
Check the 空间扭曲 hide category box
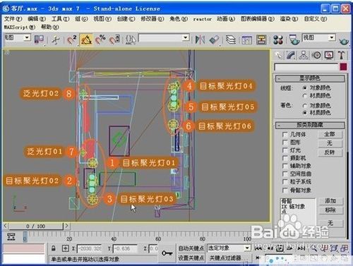(x=285, y=174)
